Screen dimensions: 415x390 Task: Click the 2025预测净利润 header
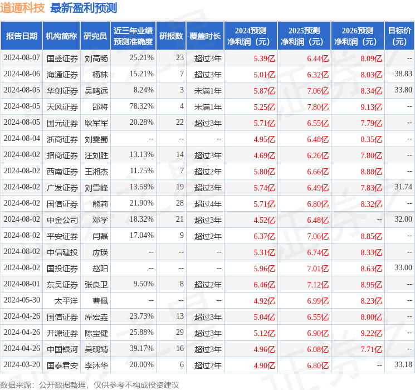pos(304,36)
